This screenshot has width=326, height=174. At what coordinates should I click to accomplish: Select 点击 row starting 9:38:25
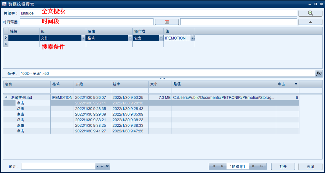pyautogui.click(x=151, y=125)
